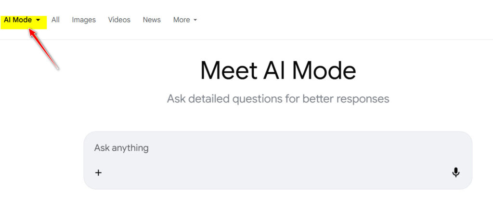Go to the Videos tab
The width and height of the screenshot is (493, 198).
tap(119, 20)
